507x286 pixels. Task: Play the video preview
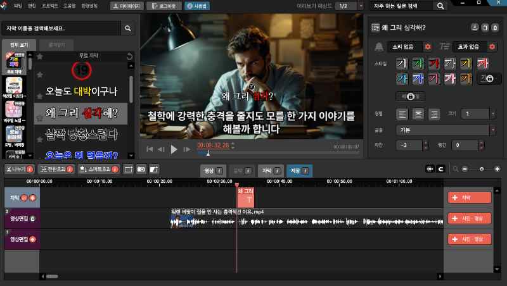(174, 149)
